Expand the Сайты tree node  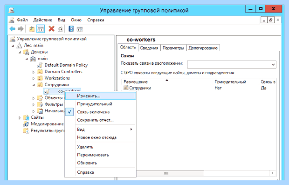(20, 118)
